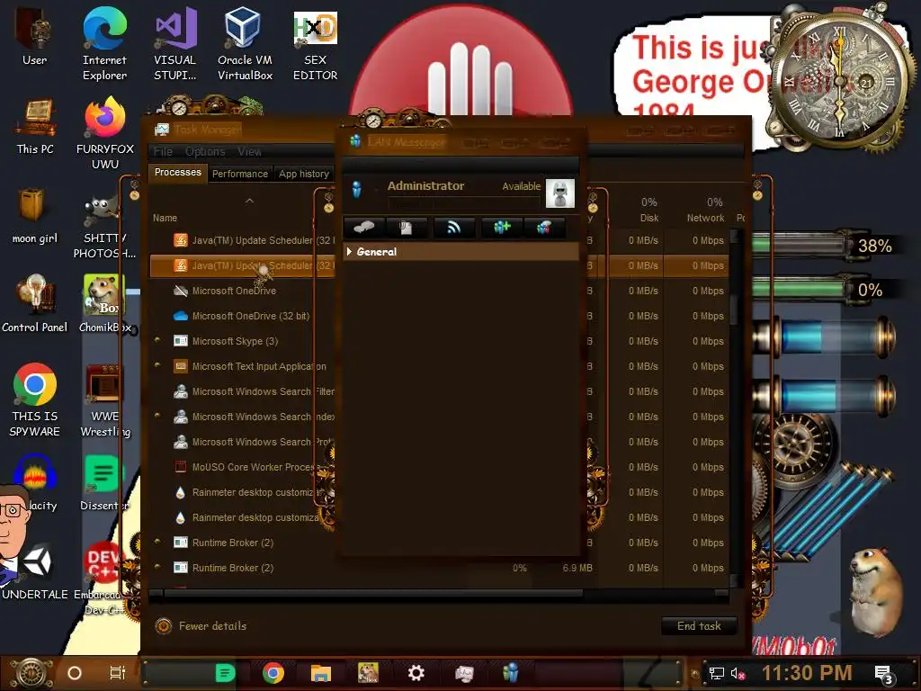Open the WWE Wrestling desktop icon
921x691 pixels.
pos(104,399)
